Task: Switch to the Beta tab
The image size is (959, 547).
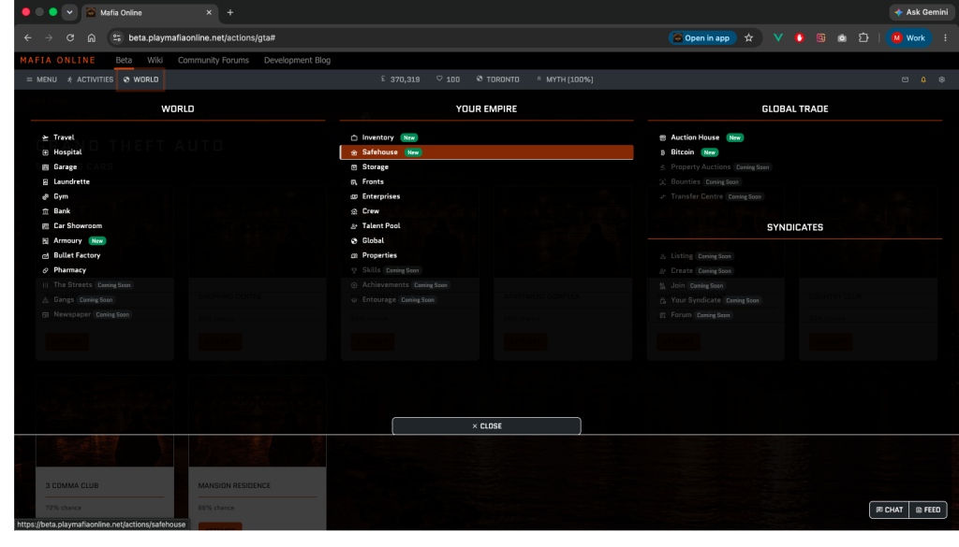Action: [x=124, y=60]
